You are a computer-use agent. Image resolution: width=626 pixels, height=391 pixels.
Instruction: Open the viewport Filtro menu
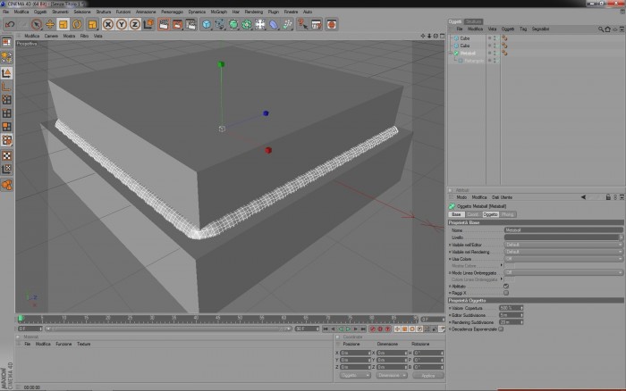pos(84,36)
